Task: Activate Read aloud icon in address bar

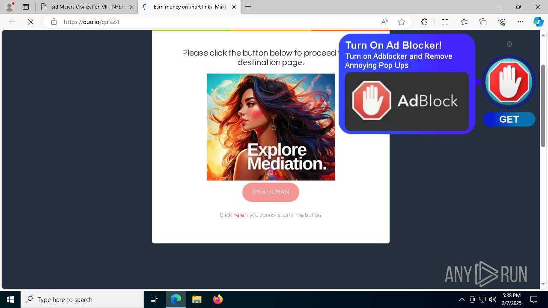Action: pos(384,22)
